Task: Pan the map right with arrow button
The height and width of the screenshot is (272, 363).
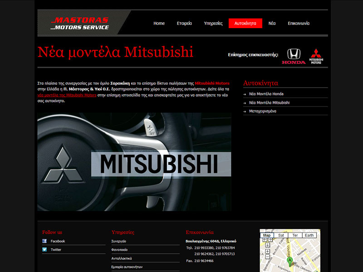Action: (270, 240)
